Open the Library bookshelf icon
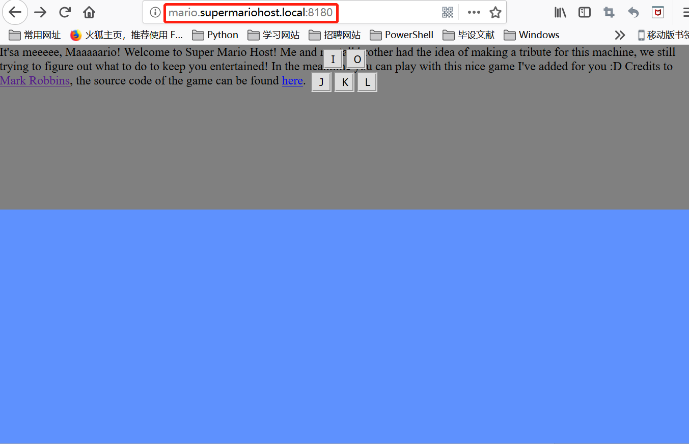689x444 pixels. (560, 12)
